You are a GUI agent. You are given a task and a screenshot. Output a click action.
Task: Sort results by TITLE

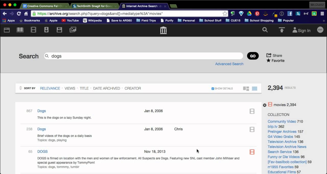point(84,88)
